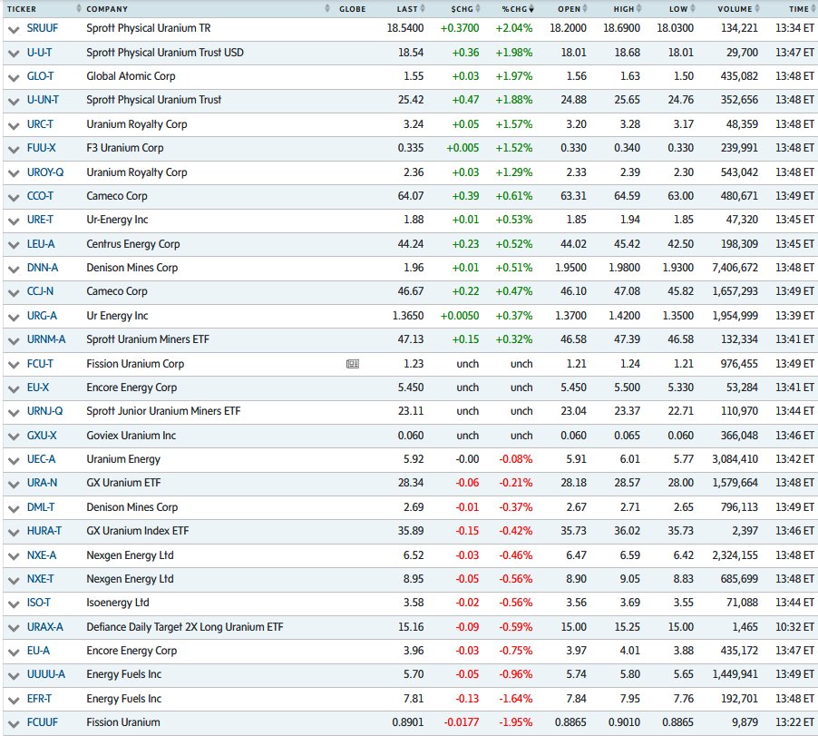The height and width of the screenshot is (736, 818).
Task: Select company name Centrus Energy Corp
Action: click(x=133, y=244)
